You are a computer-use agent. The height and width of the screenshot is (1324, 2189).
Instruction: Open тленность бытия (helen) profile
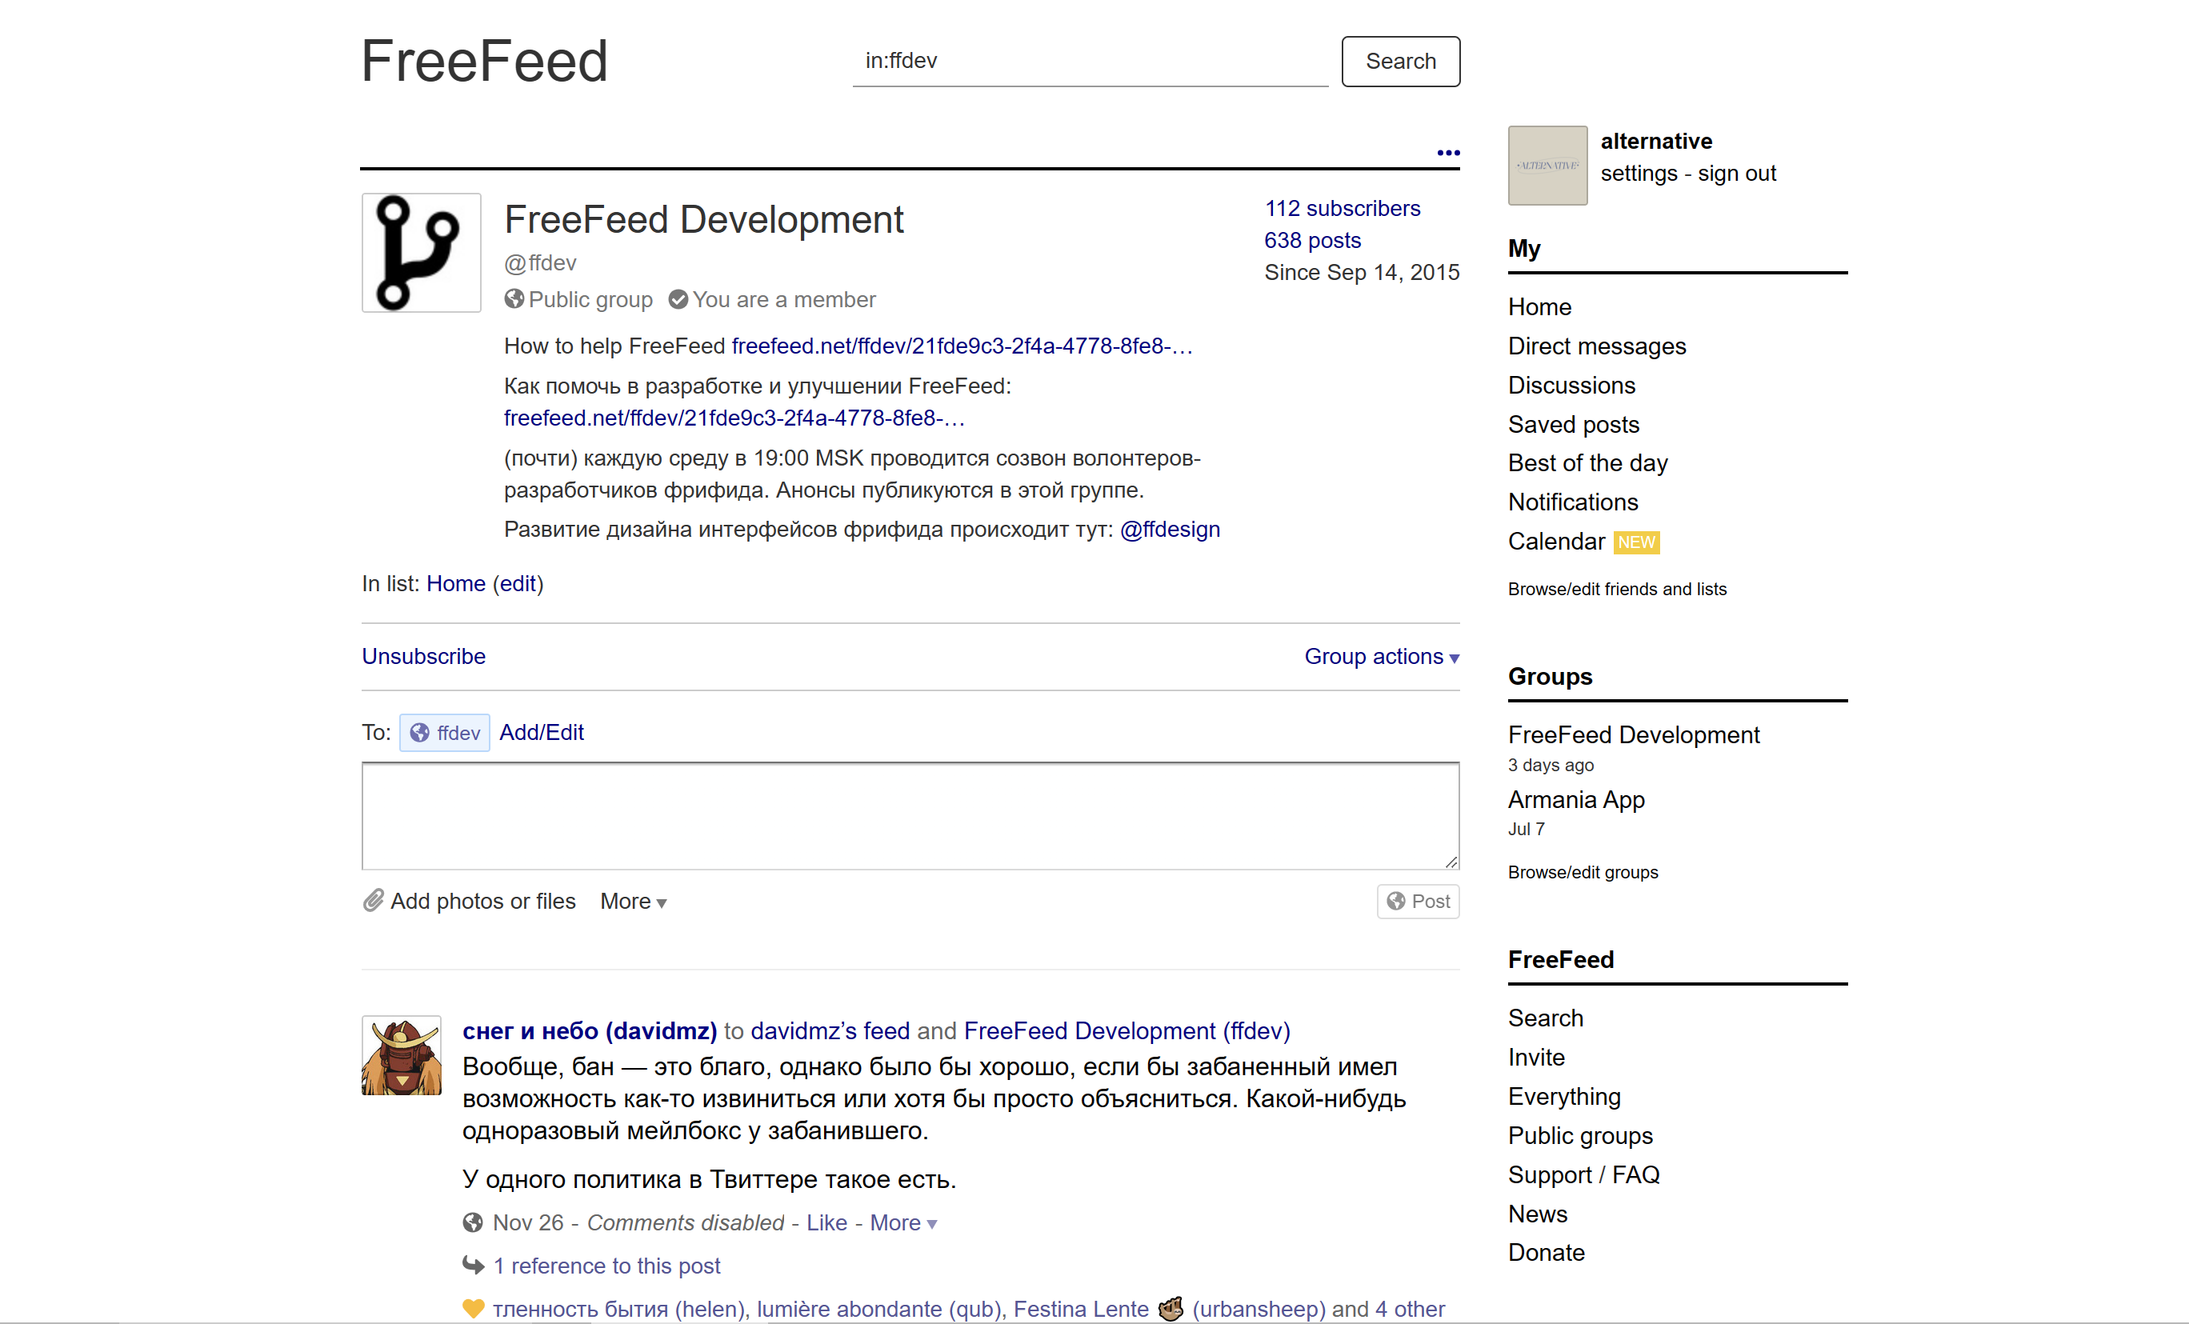(619, 1309)
